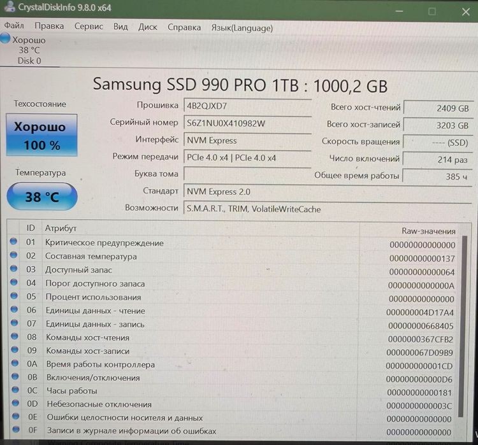The width and height of the screenshot is (478, 445).
Task: Select the Disk 0 tab label
Action: point(29,61)
